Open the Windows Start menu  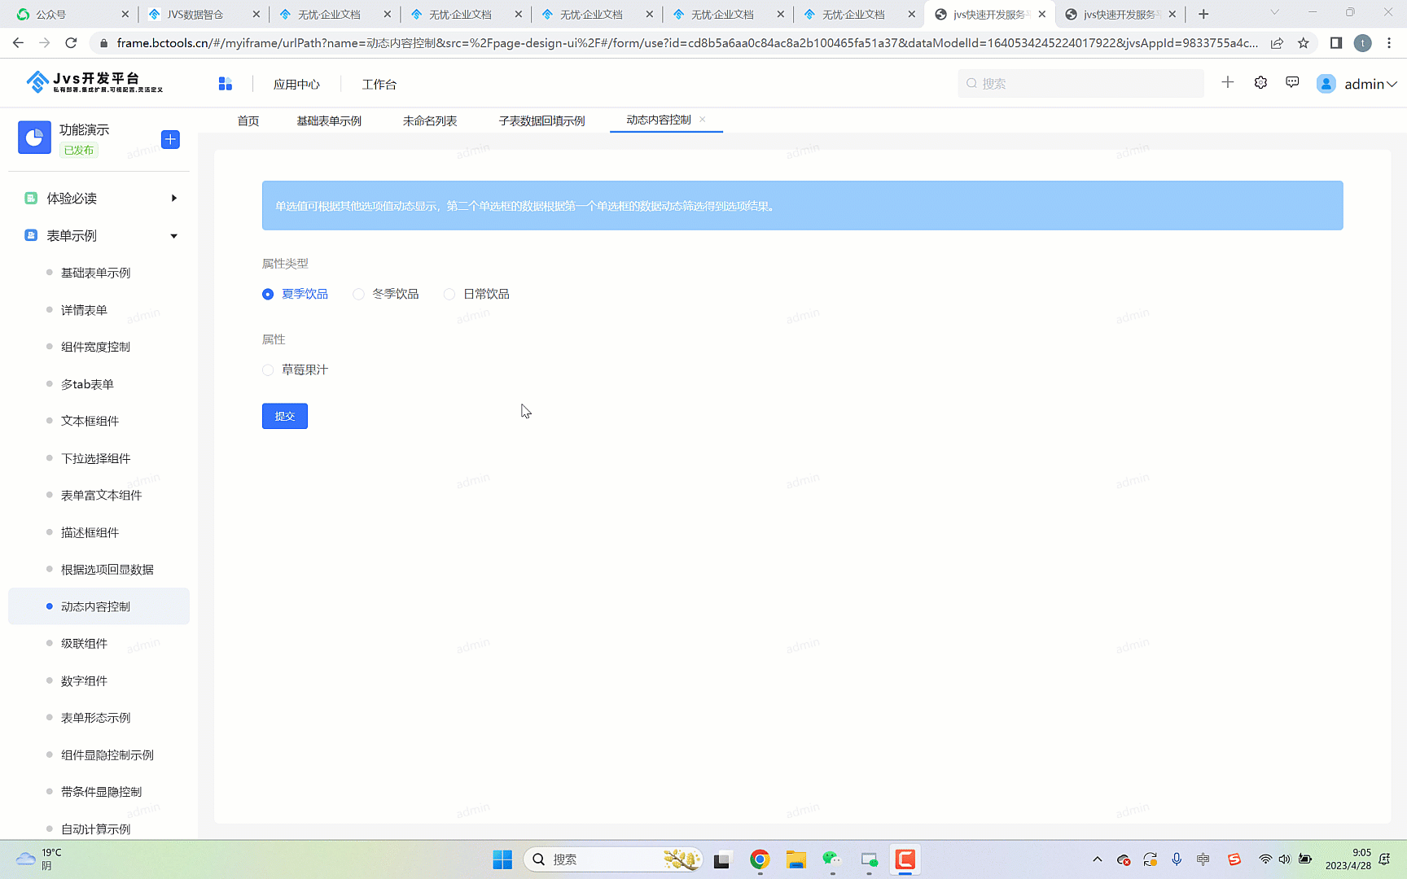click(502, 859)
